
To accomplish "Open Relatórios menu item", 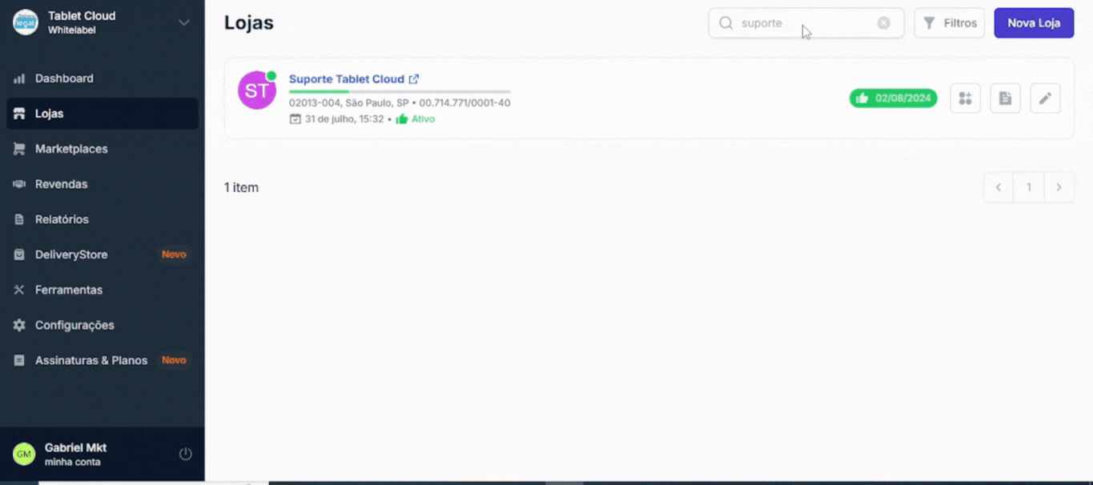I will 62,219.
